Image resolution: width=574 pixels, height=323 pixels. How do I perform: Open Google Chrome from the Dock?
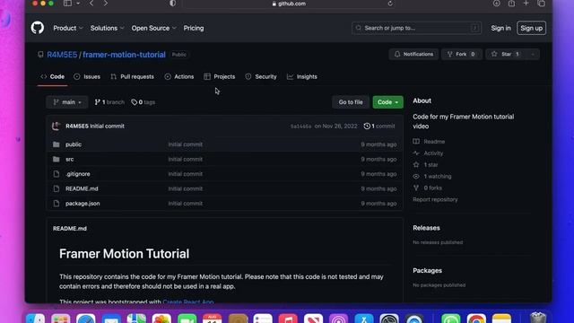click(x=476, y=319)
